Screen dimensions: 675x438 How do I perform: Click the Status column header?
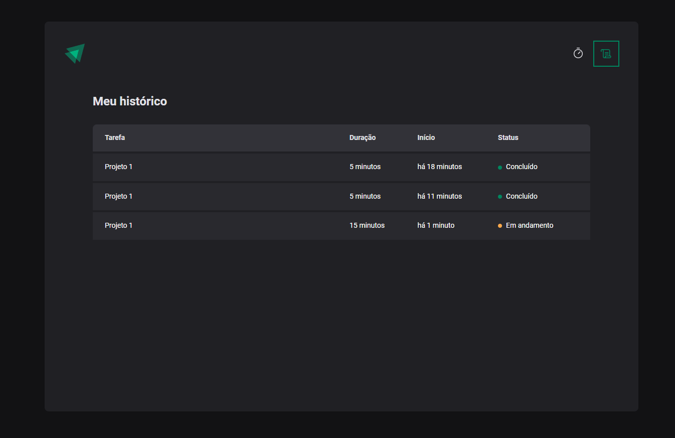508,137
